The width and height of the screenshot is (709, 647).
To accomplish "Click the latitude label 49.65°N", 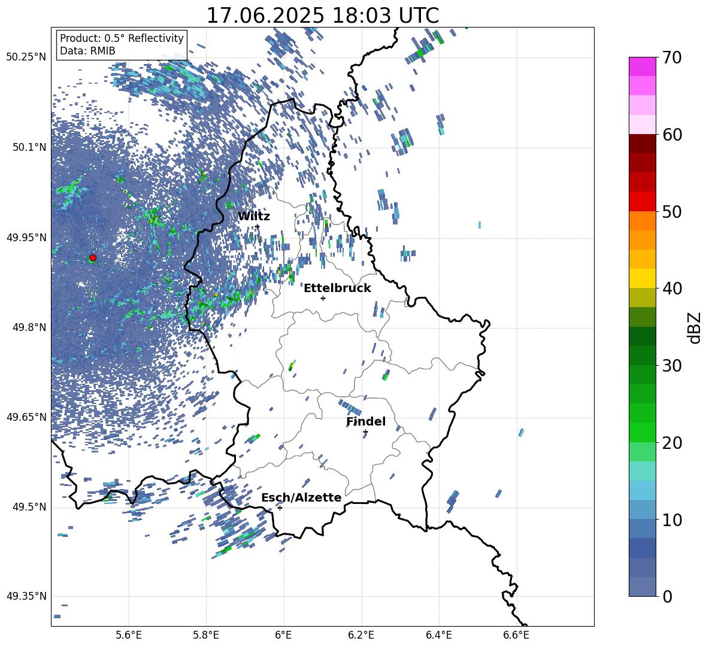I will click(x=26, y=417).
